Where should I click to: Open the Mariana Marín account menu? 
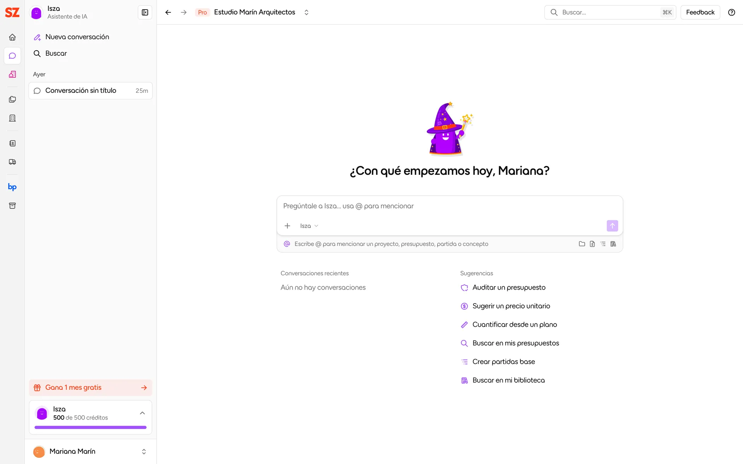tap(91, 452)
